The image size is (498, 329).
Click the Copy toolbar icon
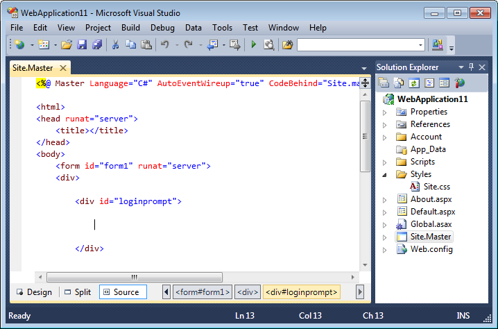point(130,45)
